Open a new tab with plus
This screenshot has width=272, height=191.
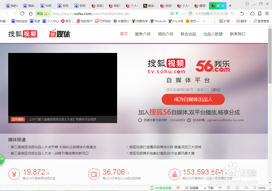coord(230,6)
